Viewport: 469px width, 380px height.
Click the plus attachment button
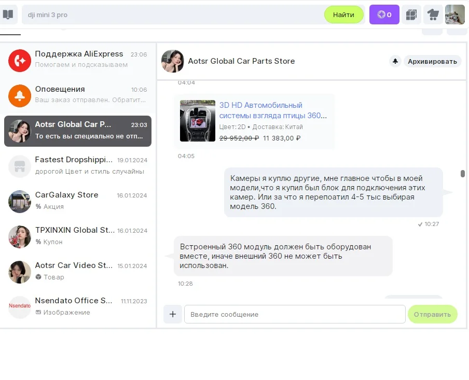pyautogui.click(x=173, y=314)
